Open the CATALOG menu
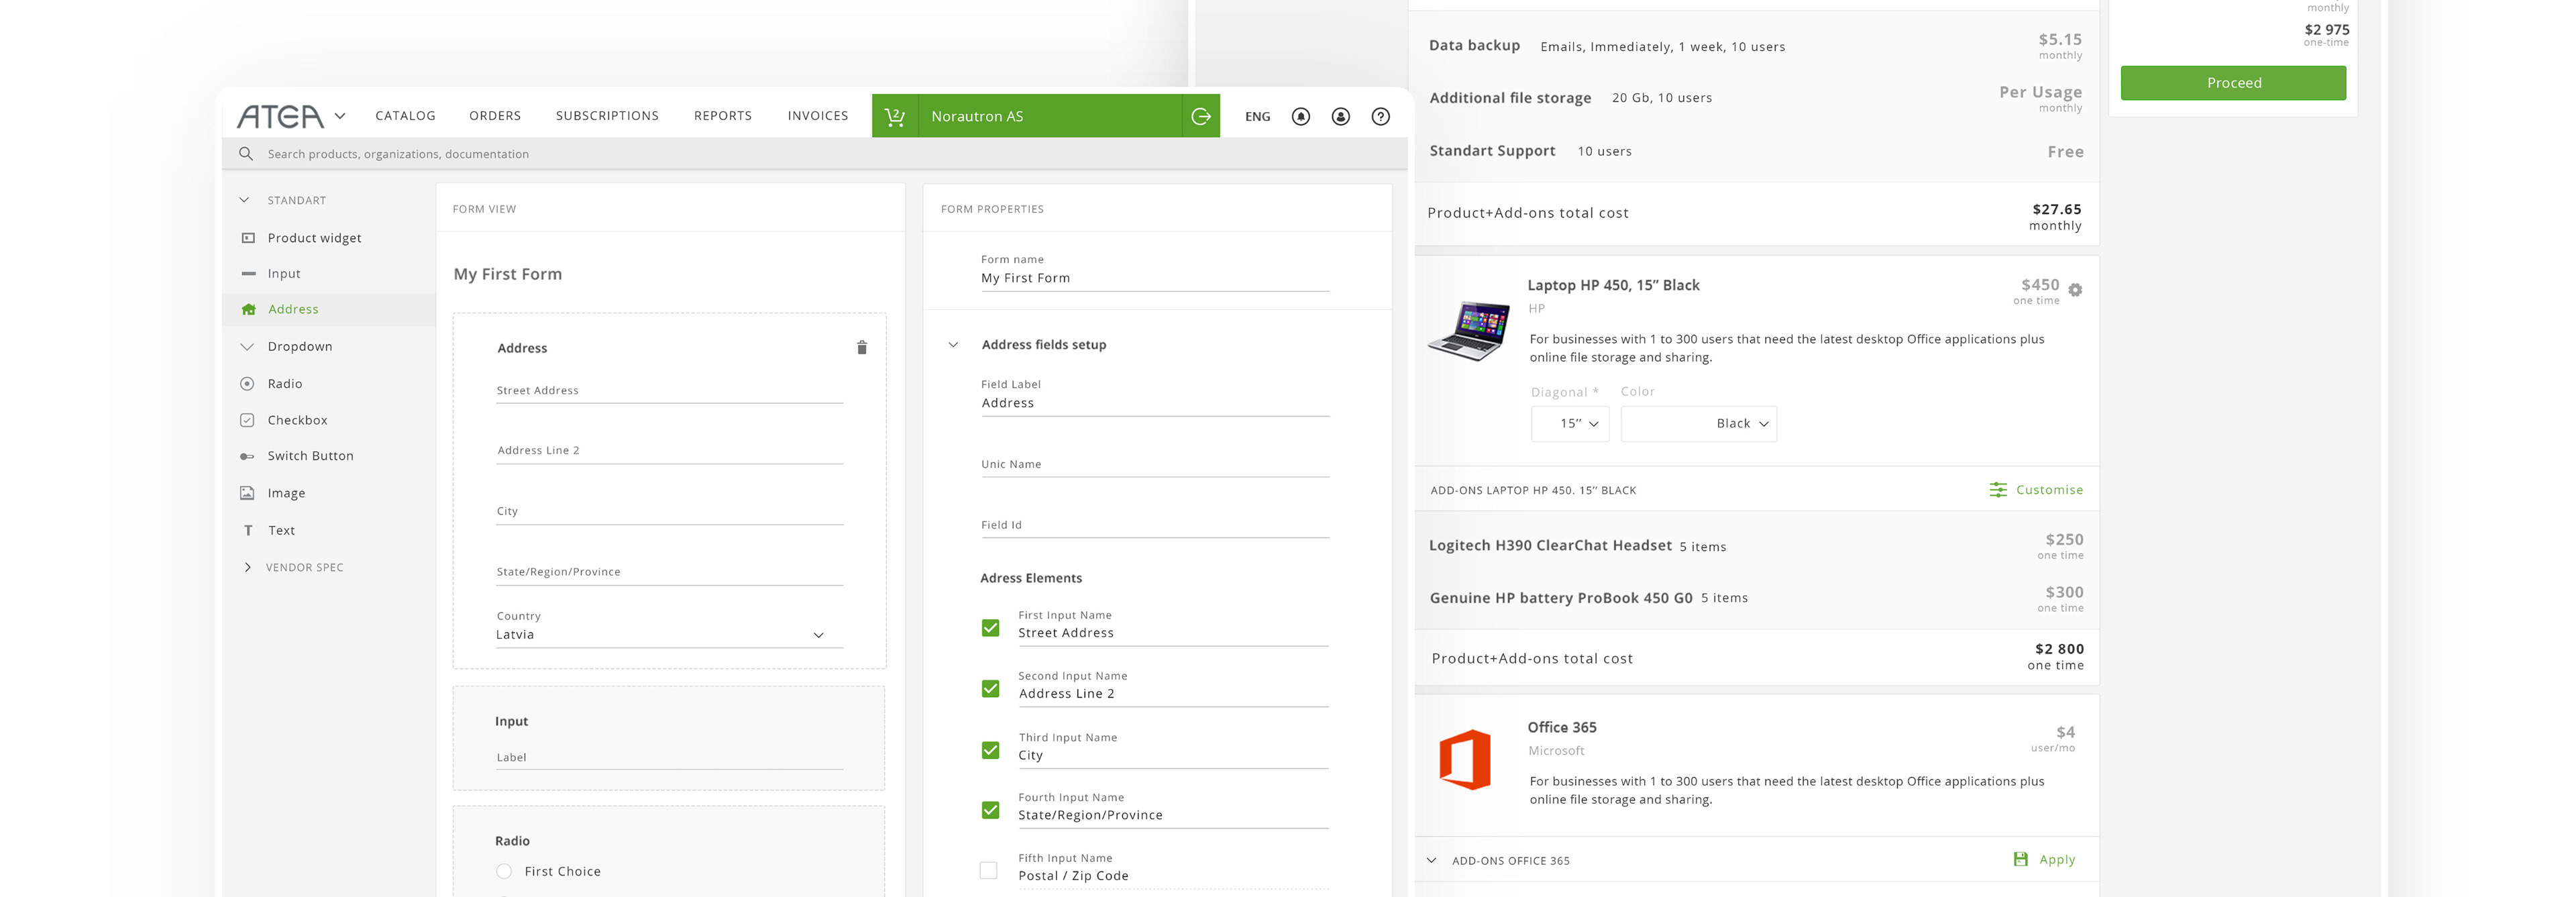This screenshot has width=2576, height=897. [x=405, y=116]
